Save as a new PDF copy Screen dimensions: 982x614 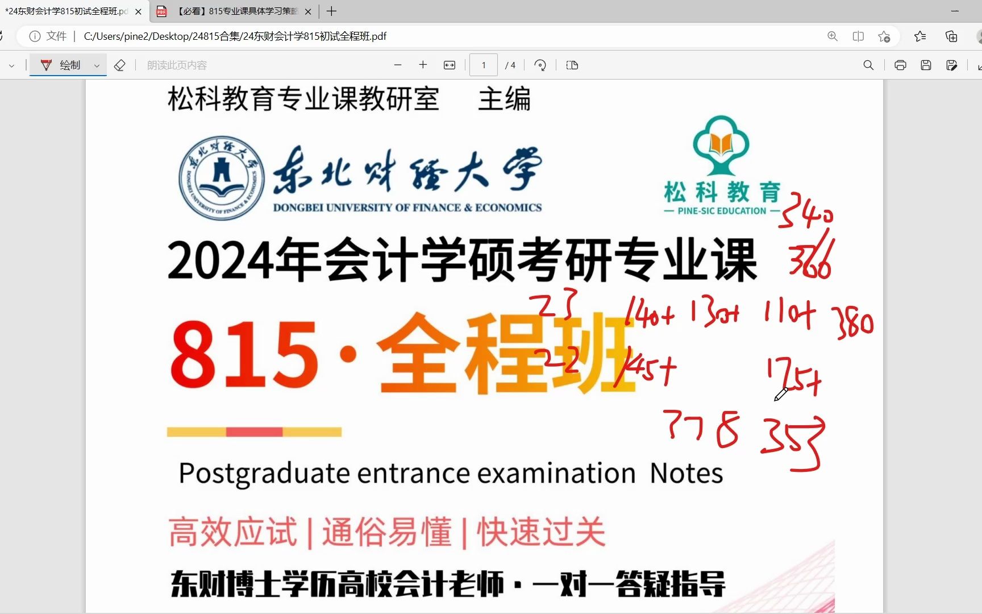coord(952,65)
